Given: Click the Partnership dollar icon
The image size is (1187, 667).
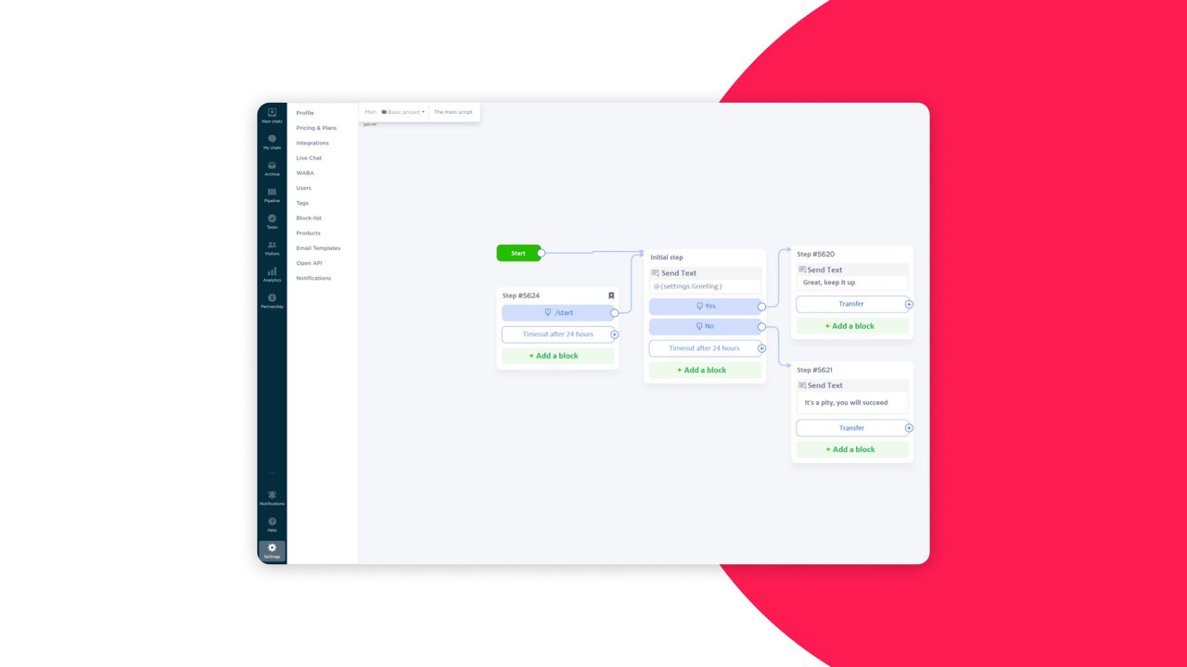Looking at the screenshot, I should 272,298.
